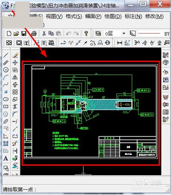This screenshot has height=195, width=171.
Task: Click the printer icon
Action: [x=34, y=33]
